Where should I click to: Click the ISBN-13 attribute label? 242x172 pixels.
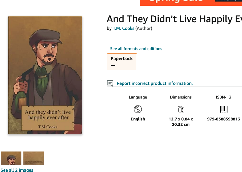(223, 97)
